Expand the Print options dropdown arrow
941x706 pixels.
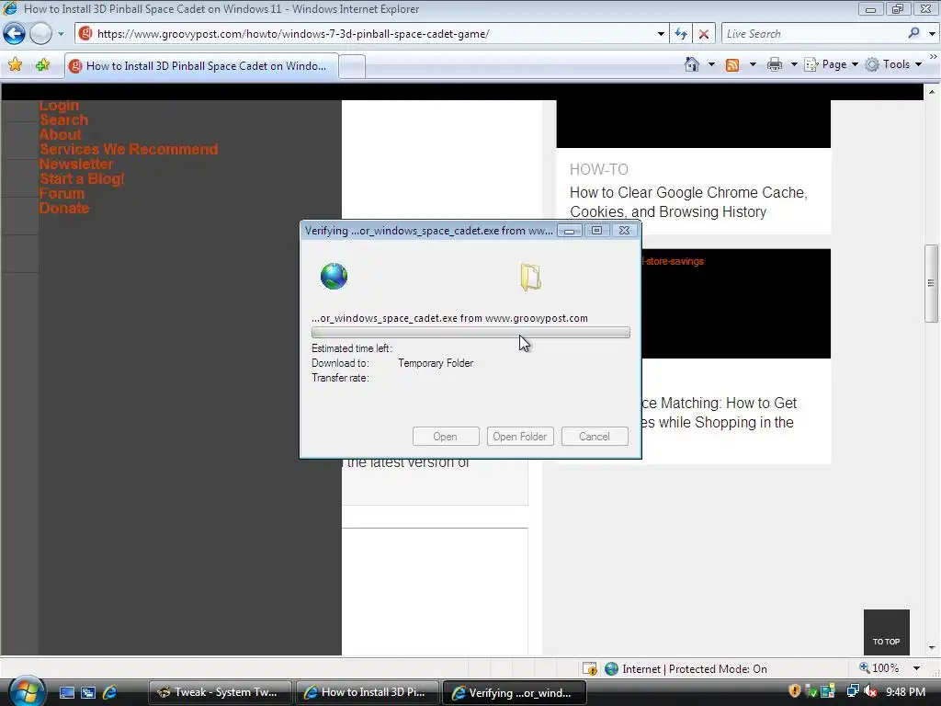click(793, 64)
